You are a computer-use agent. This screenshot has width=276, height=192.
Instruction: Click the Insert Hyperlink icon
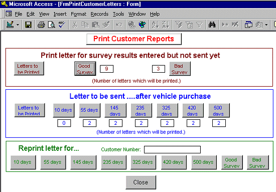(x=132, y=25)
